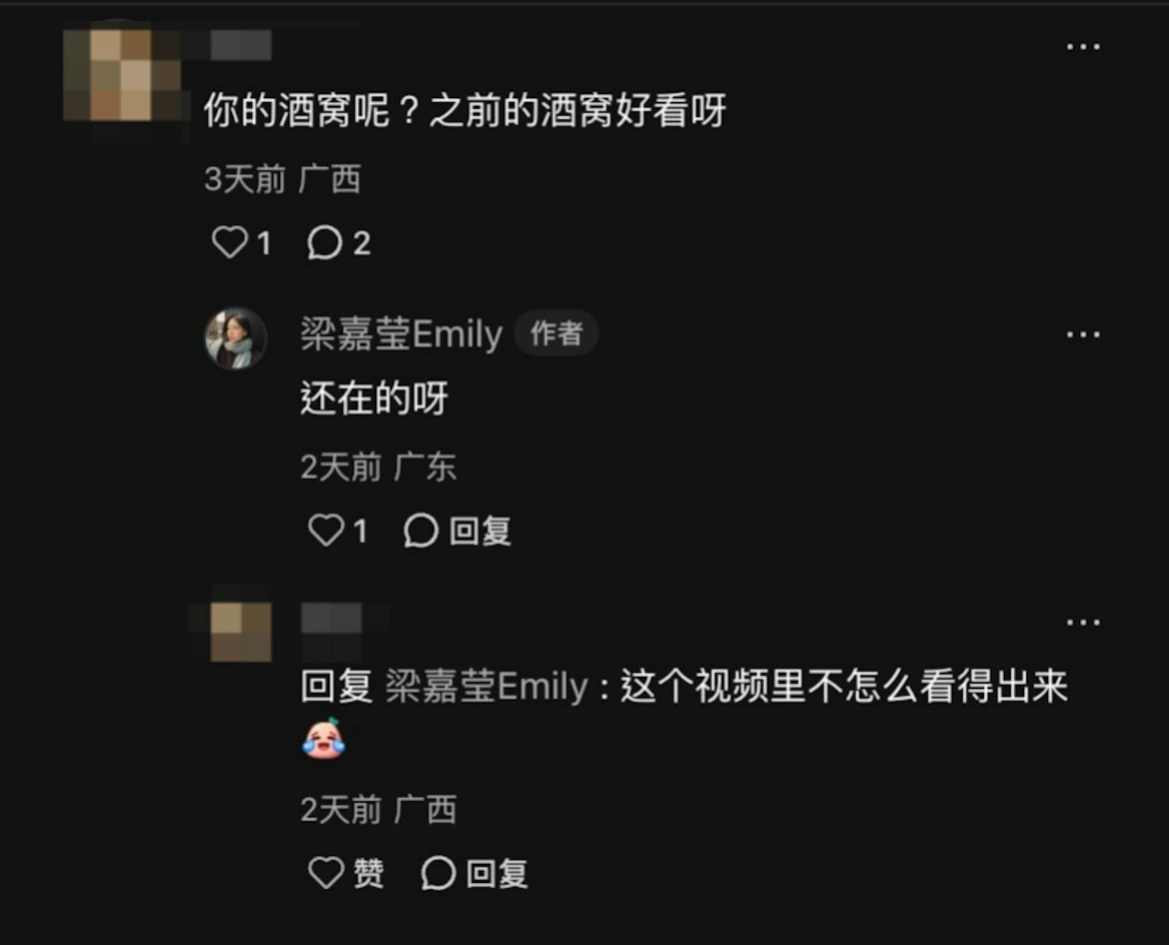Image resolution: width=1169 pixels, height=945 pixels.
Task: Click the mentioned 梁嘉莹Emily in the last reply
Action: coord(487,687)
